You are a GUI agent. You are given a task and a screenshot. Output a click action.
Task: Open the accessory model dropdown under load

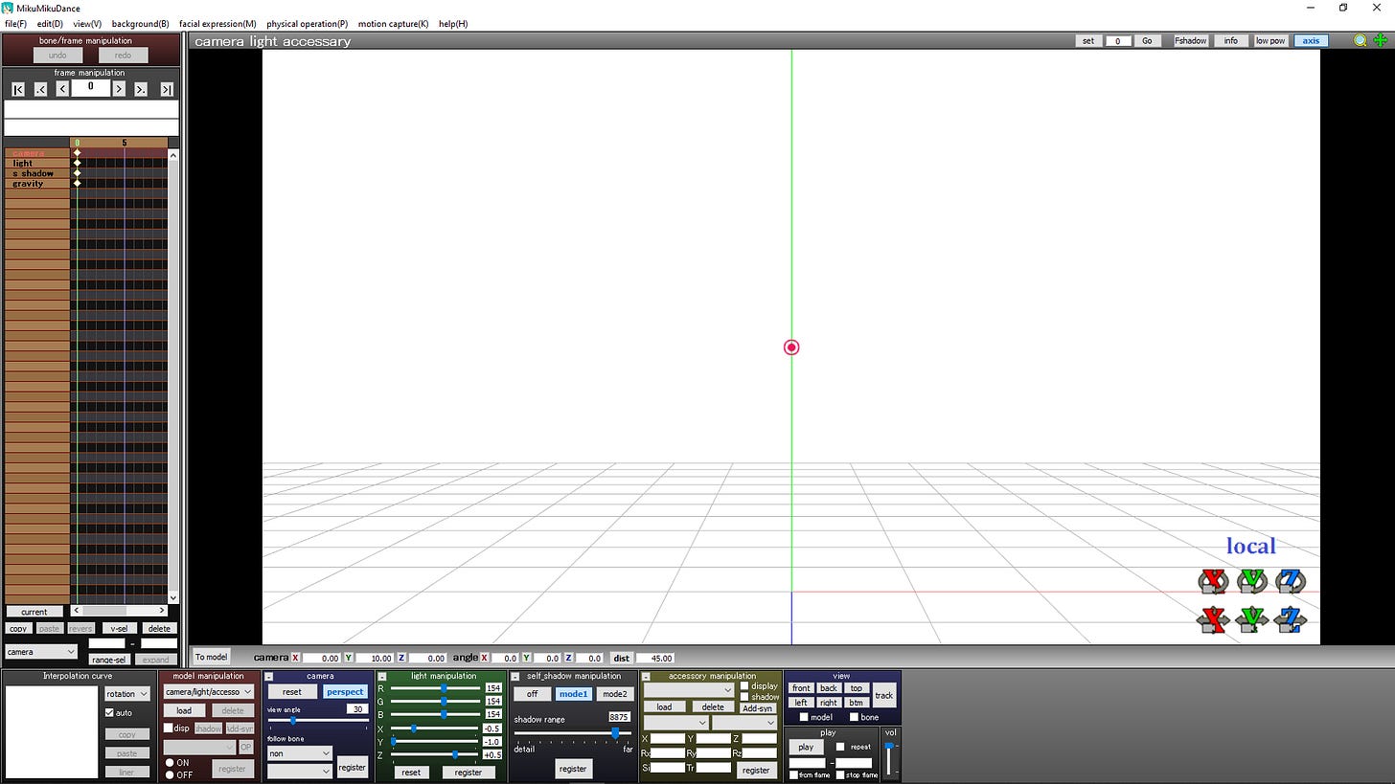pos(675,723)
